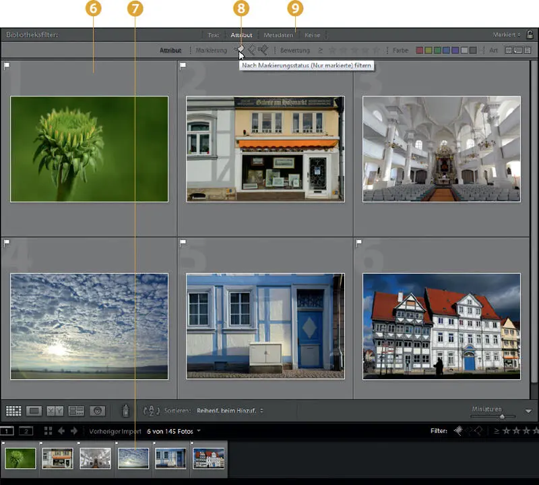Switch to Grid view in the toolbar
The image size is (539, 485).
coord(13,411)
